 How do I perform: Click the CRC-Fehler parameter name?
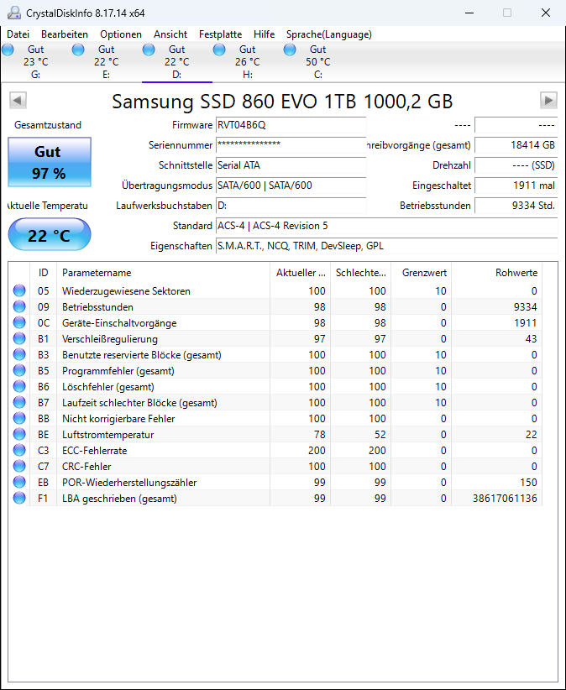[x=86, y=466]
